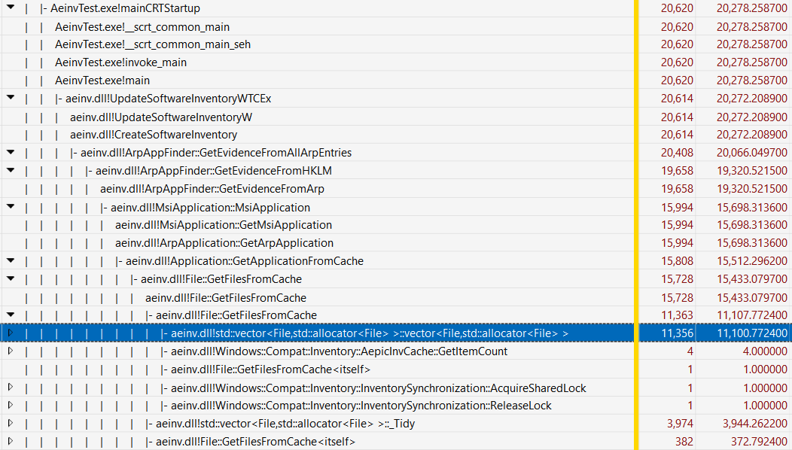
Task: Select the ArpApplication::GetArpApplication row
Action: click(x=224, y=243)
